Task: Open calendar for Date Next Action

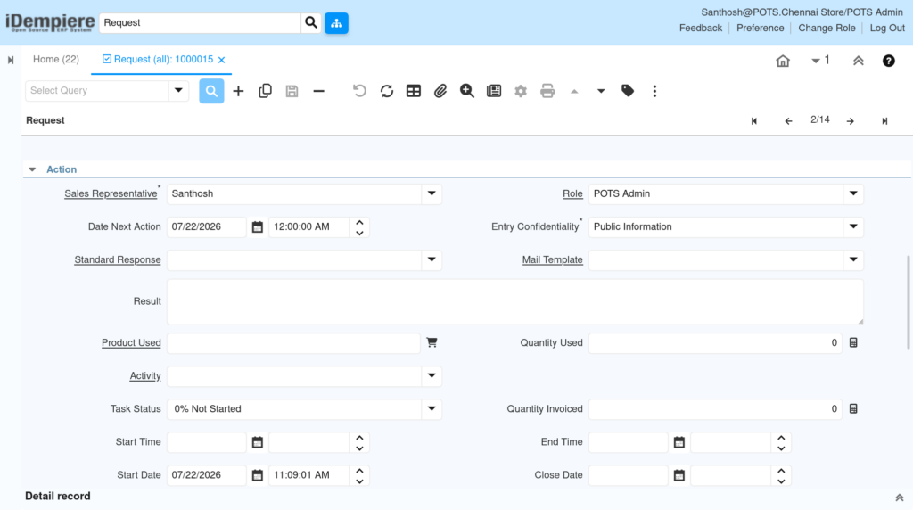Action: 258,227
